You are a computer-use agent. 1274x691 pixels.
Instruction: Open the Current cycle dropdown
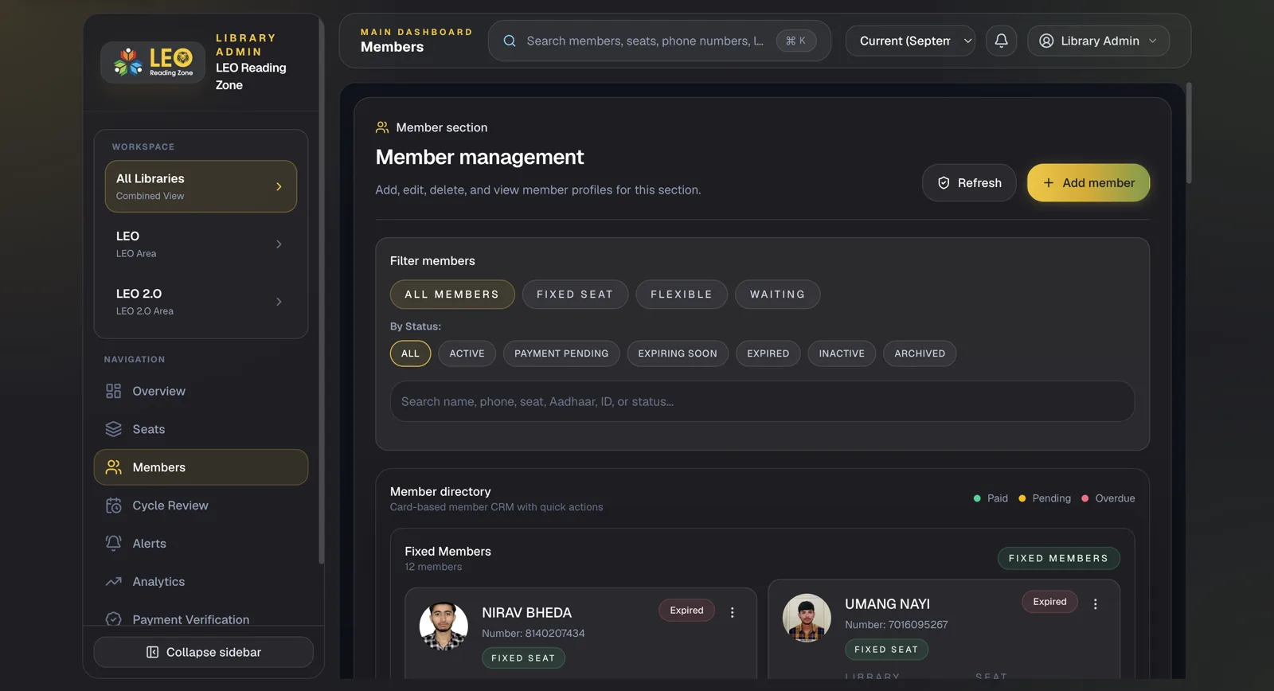point(910,41)
